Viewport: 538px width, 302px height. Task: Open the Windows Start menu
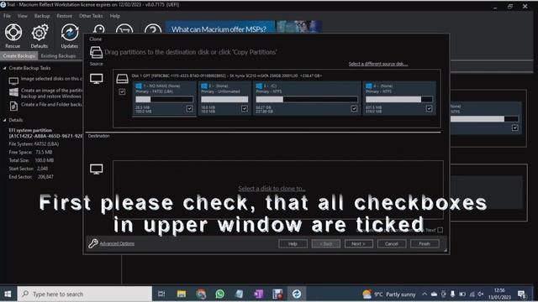pyautogui.click(x=8, y=294)
